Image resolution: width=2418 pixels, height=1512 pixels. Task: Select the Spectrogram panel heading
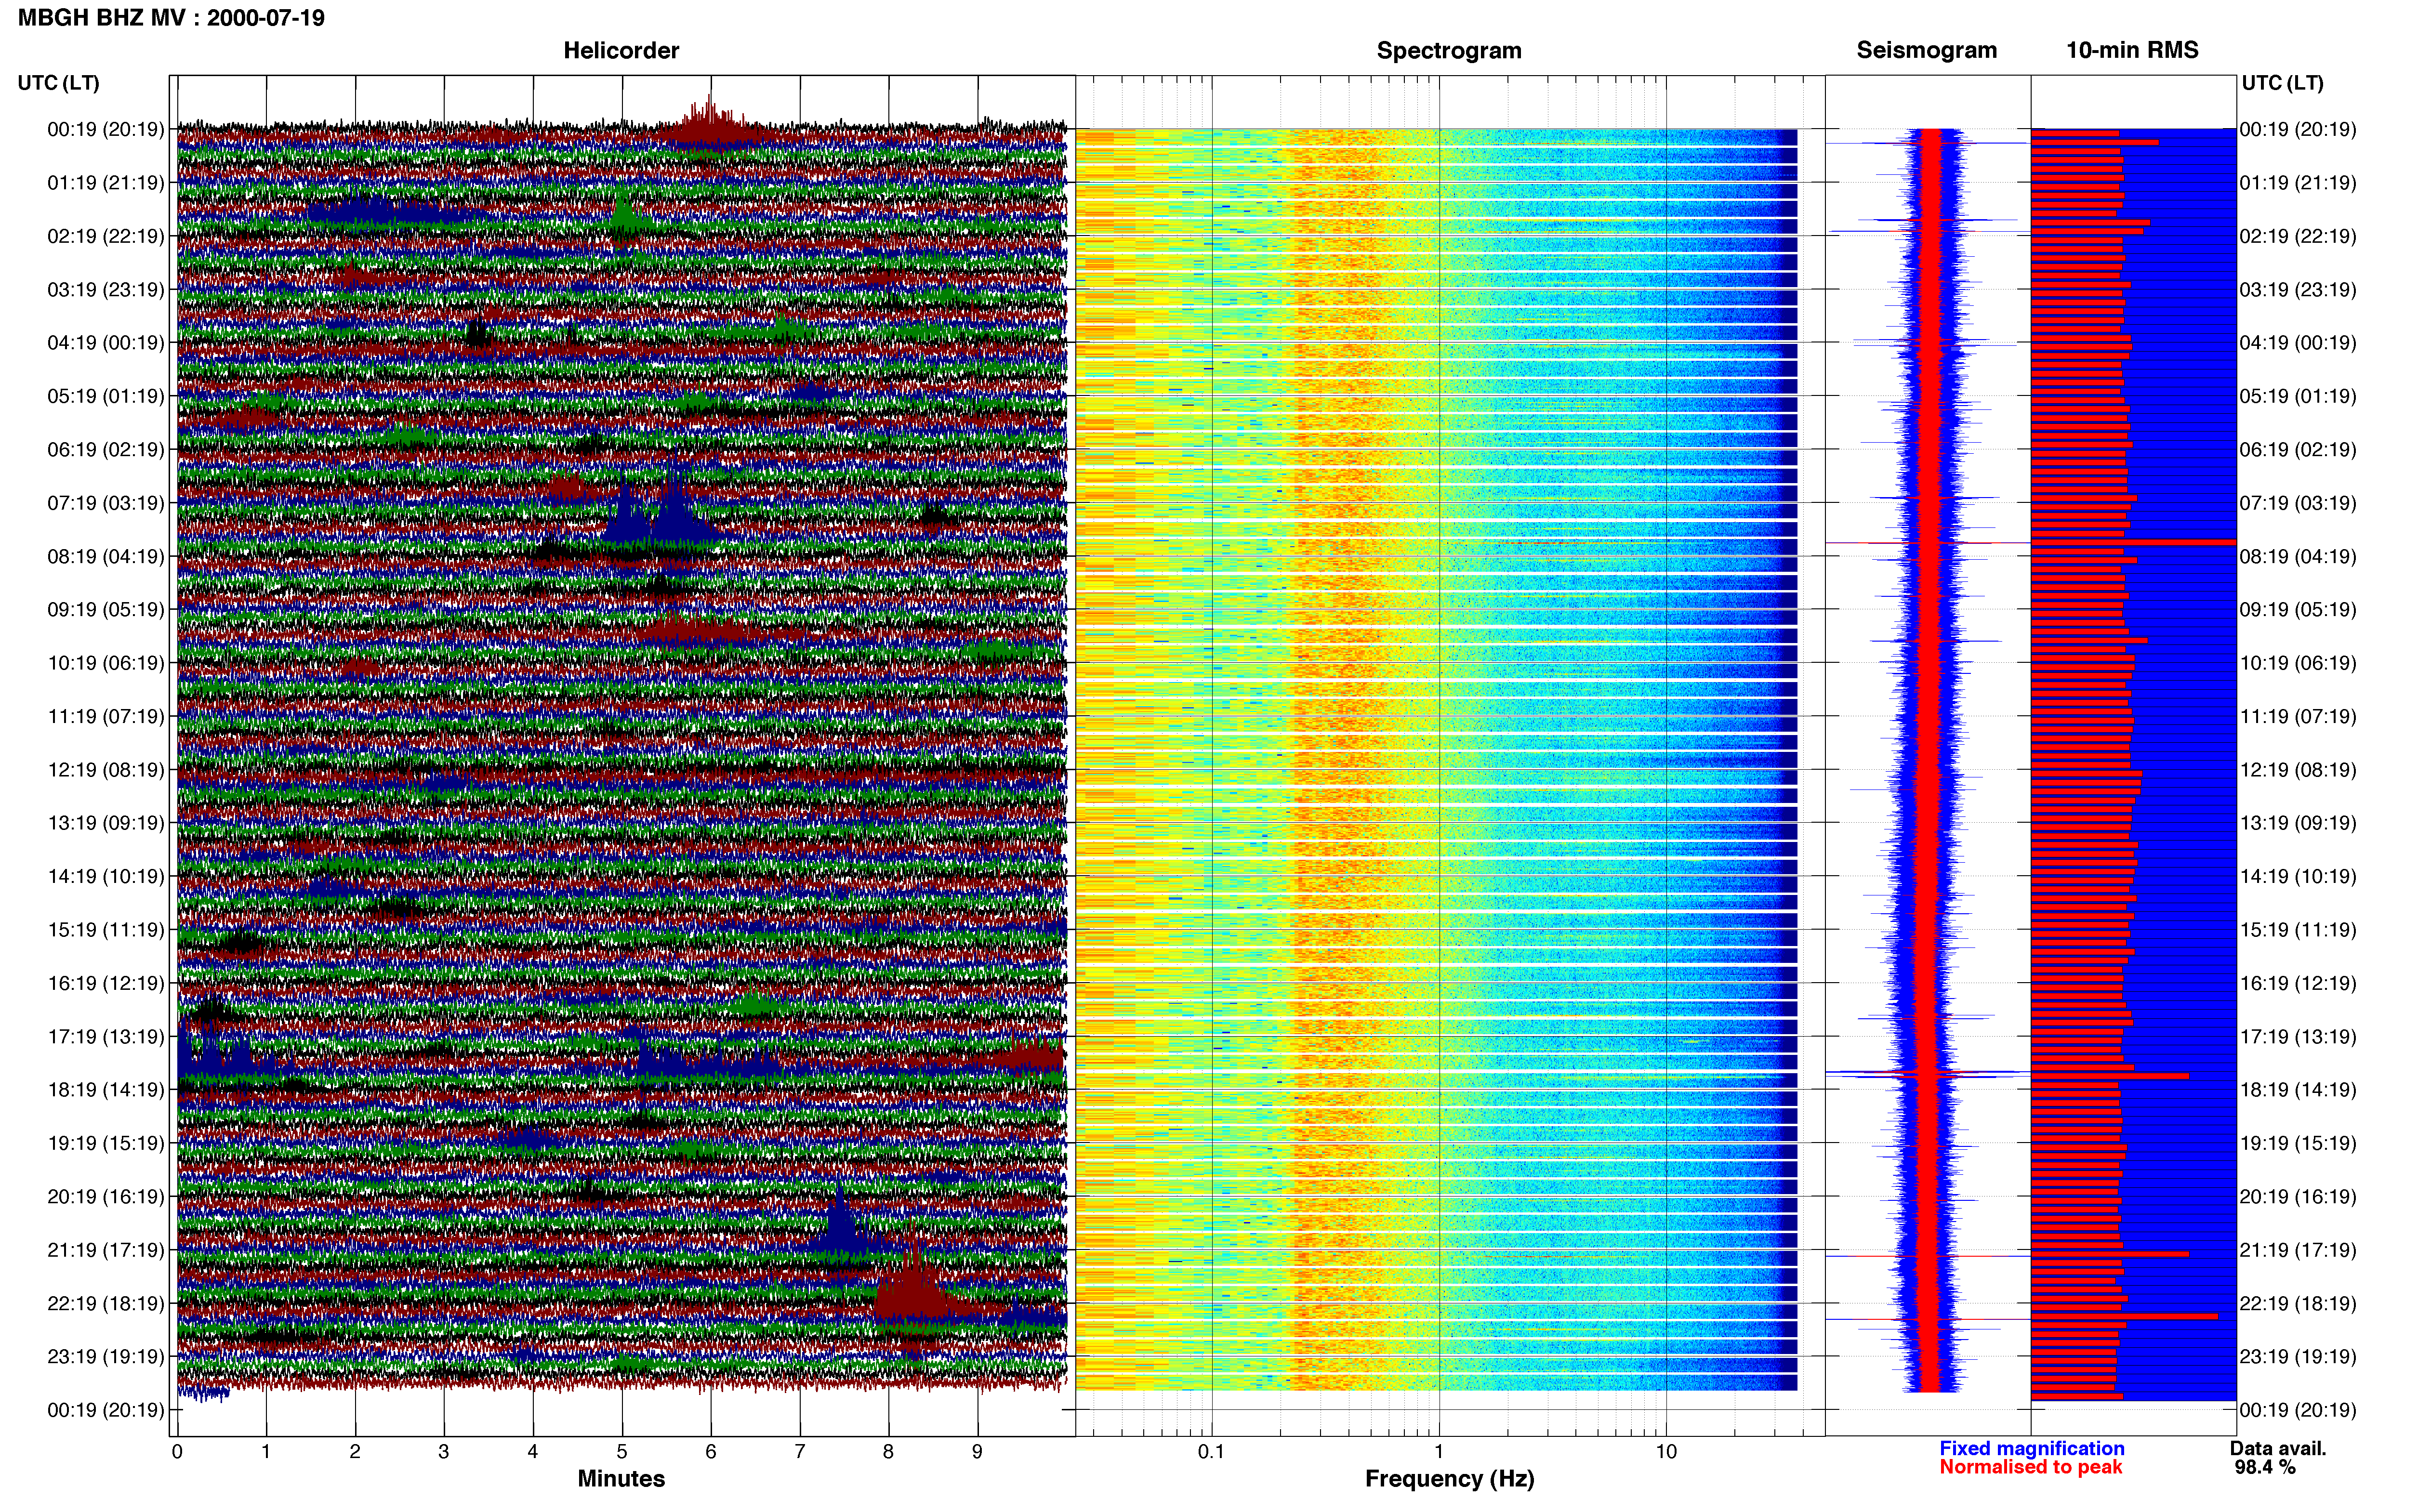(x=1449, y=50)
